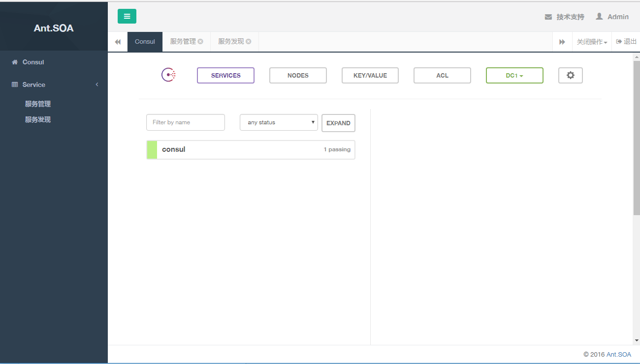The height and width of the screenshot is (364, 640).
Task: Go to previous tabs with double-left arrow
Action: [x=118, y=42]
